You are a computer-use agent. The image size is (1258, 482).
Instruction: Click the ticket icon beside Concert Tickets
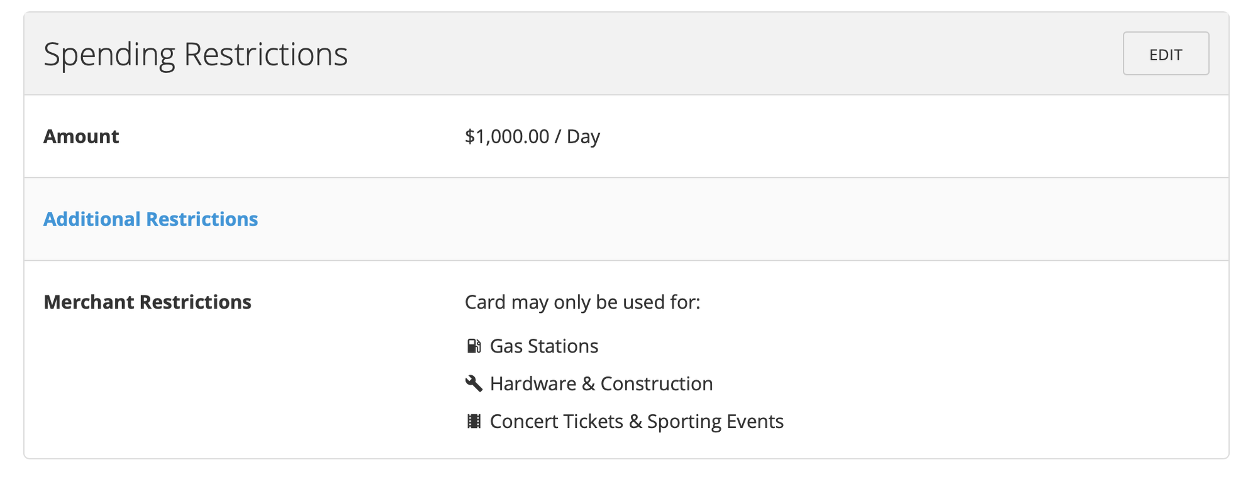pos(473,421)
